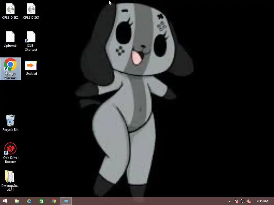Click the "zipbomb" file name label
Viewport: 274px width, 205px height.
click(x=10, y=45)
